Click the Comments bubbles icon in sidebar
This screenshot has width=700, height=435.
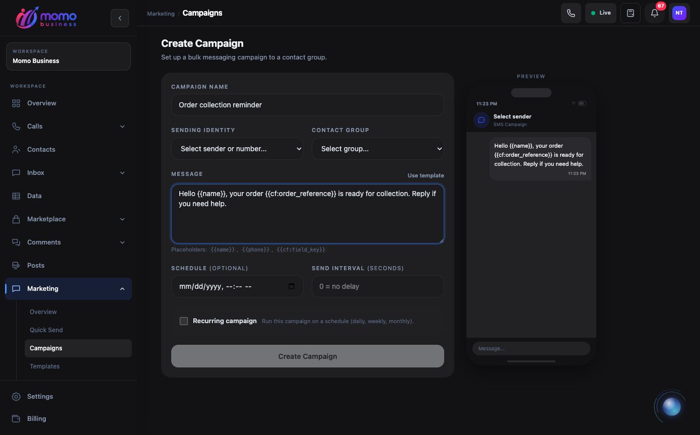point(16,242)
